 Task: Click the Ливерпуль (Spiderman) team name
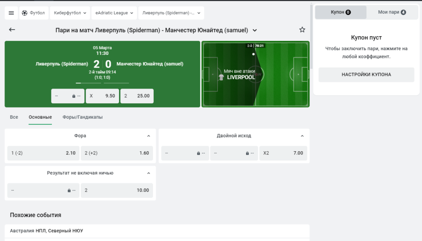point(62,64)
